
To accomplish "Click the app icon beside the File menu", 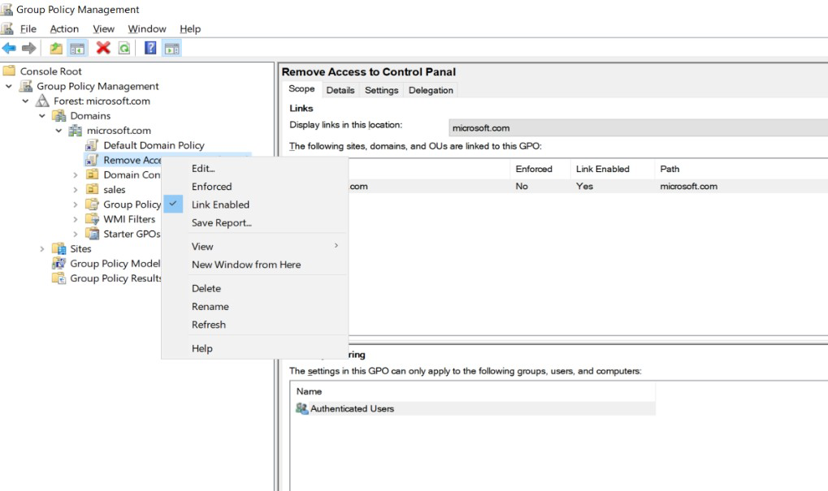I will pos(7,28).
